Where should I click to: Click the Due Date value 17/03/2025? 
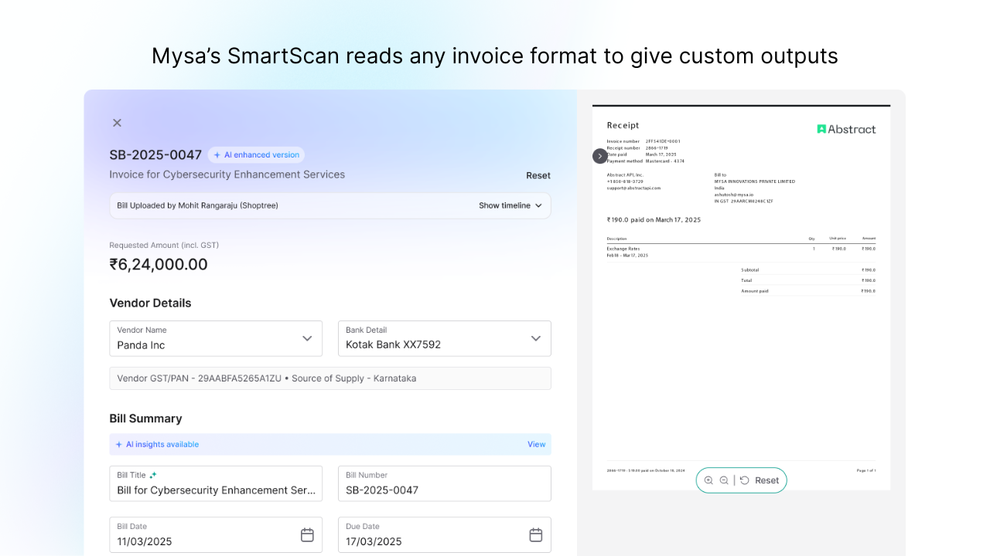coord(374,541)
